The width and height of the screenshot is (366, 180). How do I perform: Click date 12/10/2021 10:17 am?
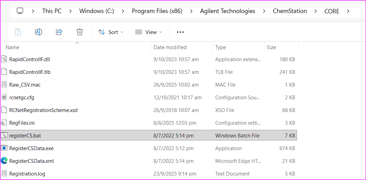point(178,97)
